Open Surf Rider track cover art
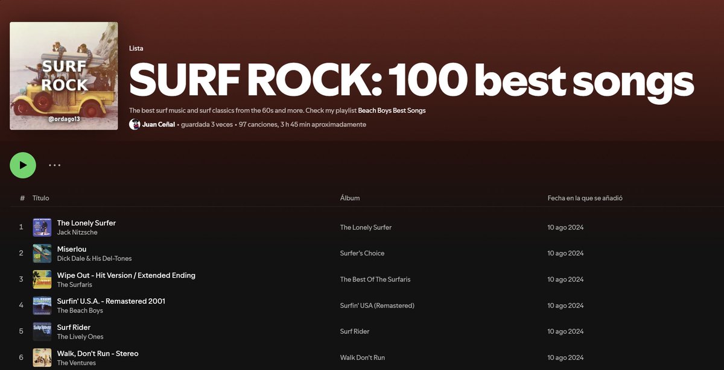The height and width of the screenshot is (370, 724). pos(42,331)
